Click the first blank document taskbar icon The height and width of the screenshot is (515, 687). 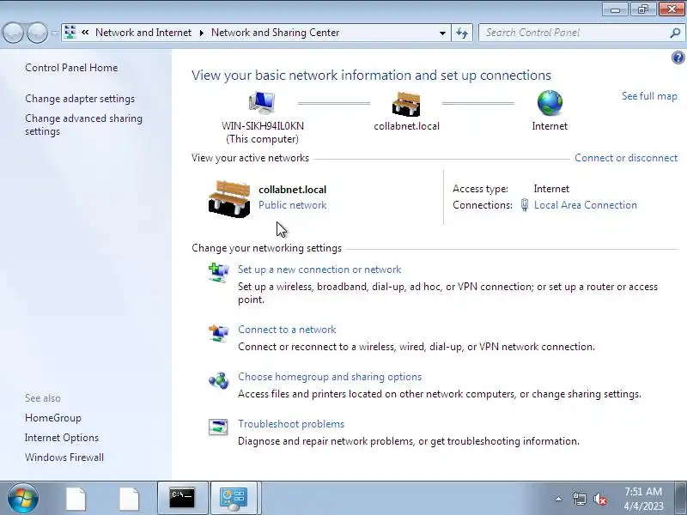coord(76,499)
